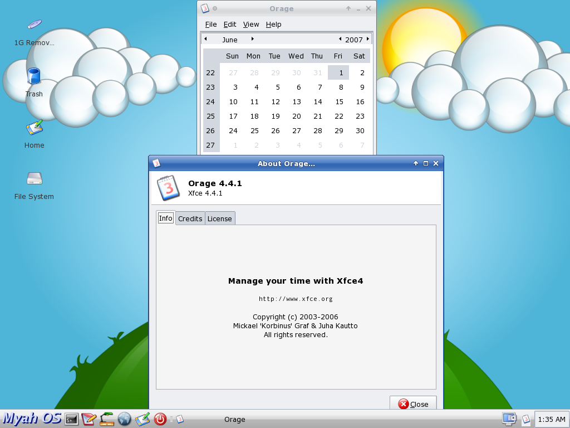Open the Edit menu in Orage
The height and width of the screenshot is (428, 570).
230,25
